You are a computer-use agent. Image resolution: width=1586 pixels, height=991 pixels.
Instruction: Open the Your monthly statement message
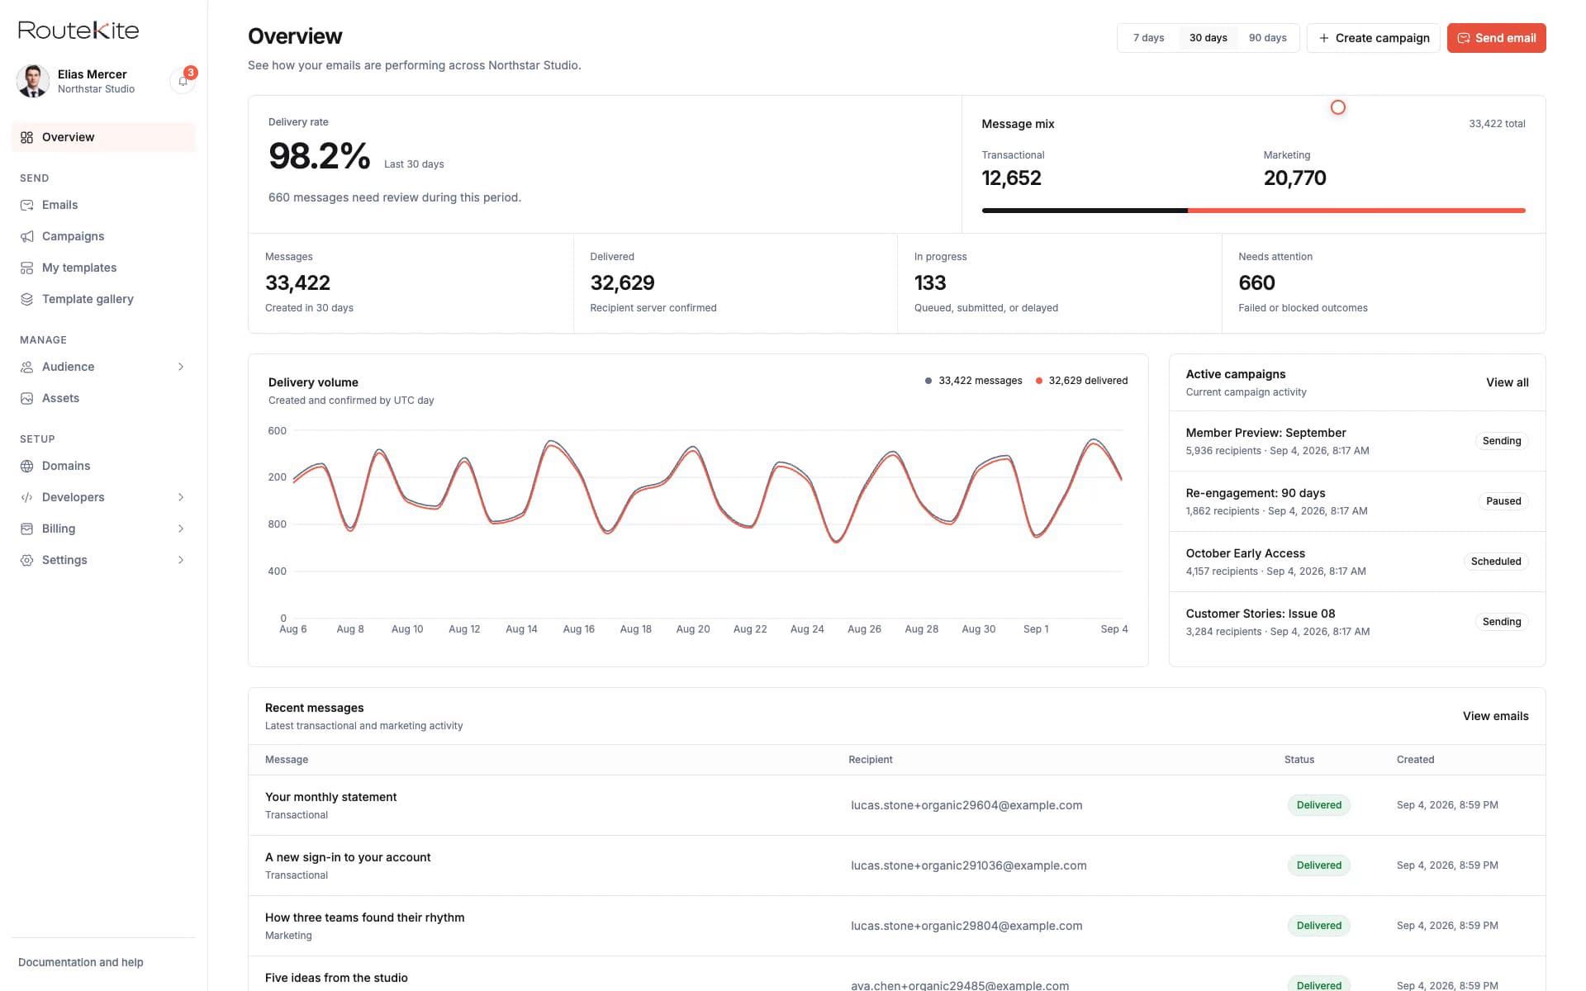pos(896,805)
